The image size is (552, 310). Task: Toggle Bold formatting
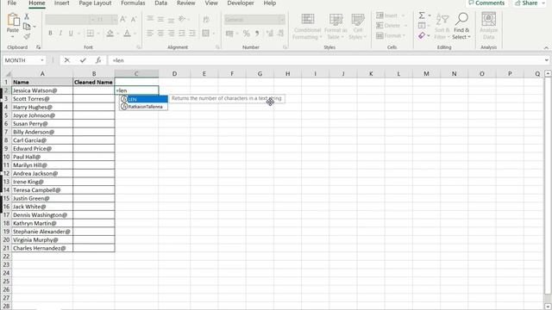coord(50,33)
